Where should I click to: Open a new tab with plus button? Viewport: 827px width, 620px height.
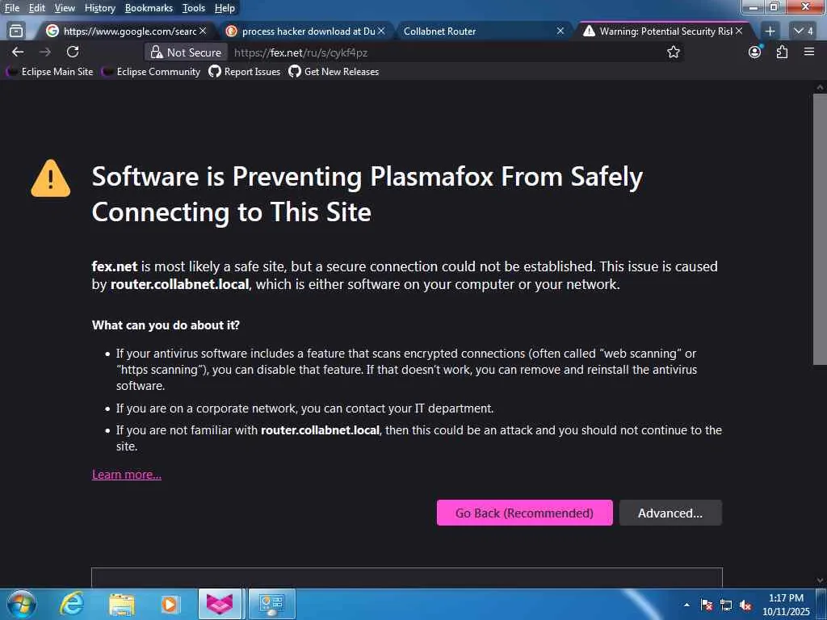[x=770, y=31]
